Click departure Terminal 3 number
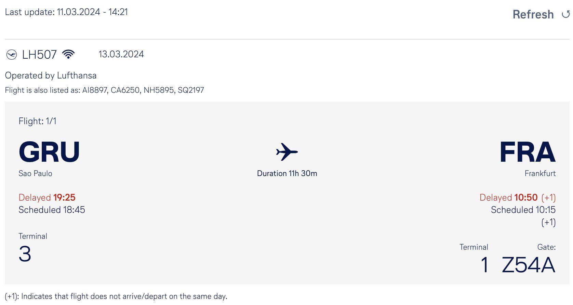Image resolution: width=573 pixels, height=305 pixels. (x=25, y=254)
